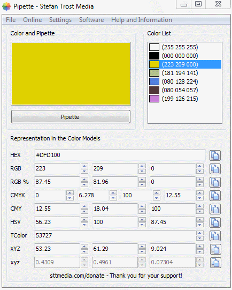232x290 pixels.
Task: Select green (181 194 141) list entry
Action: tap(185, 73)
